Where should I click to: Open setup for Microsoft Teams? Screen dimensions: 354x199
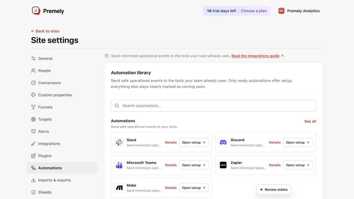194,165
